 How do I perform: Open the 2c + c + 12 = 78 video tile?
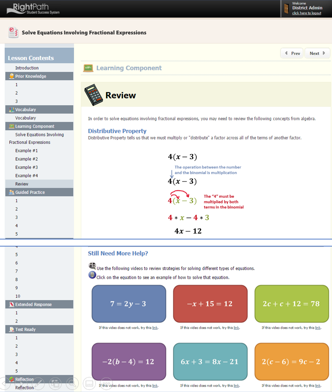point(291,304)
